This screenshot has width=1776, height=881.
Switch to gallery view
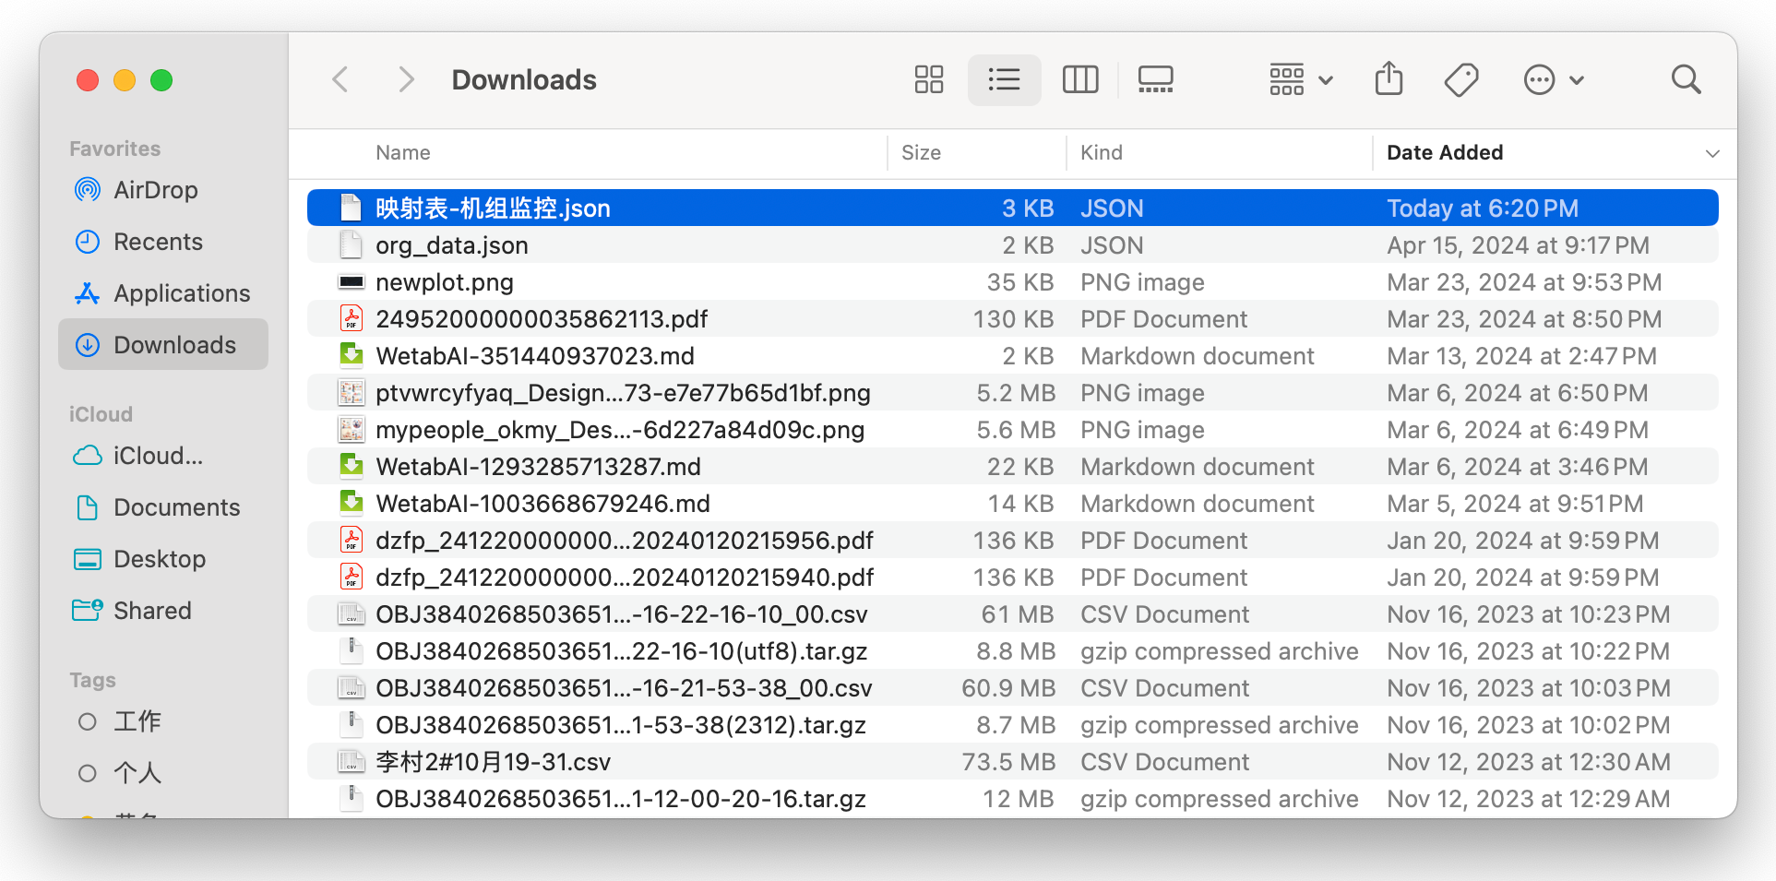pos(1155,80)
